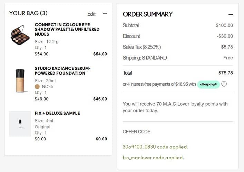Click the Edit bag link

click(x=91, y=14)
